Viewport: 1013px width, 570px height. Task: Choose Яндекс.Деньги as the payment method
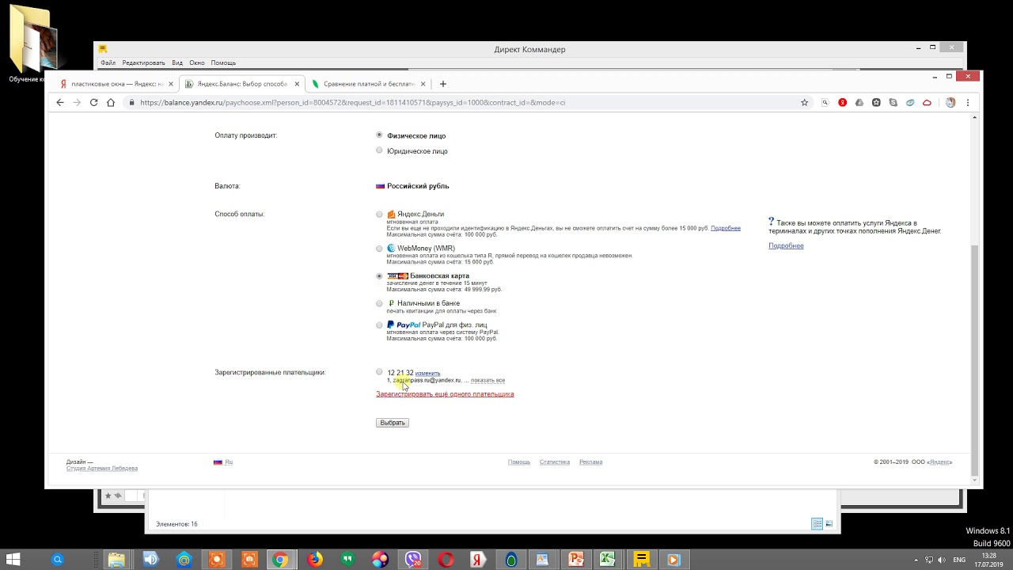tap(379, 214)
